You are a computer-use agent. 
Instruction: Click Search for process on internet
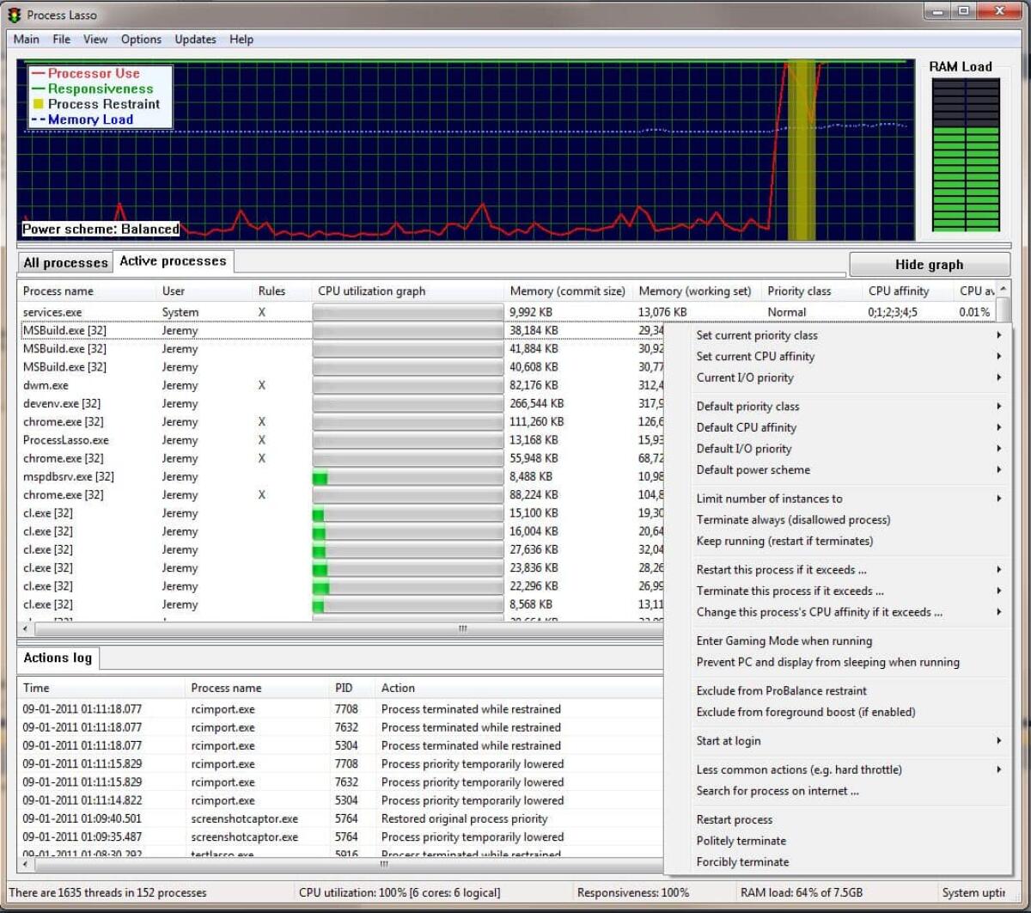[x=778, y=791]
